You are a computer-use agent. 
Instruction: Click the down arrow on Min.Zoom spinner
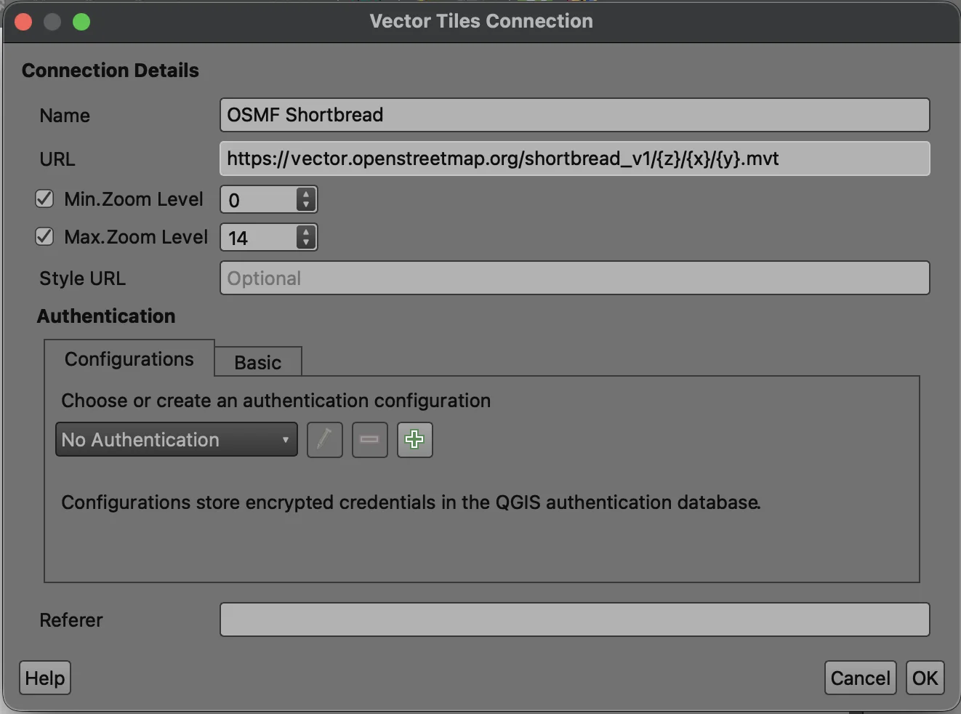click(x=305, y=206)
